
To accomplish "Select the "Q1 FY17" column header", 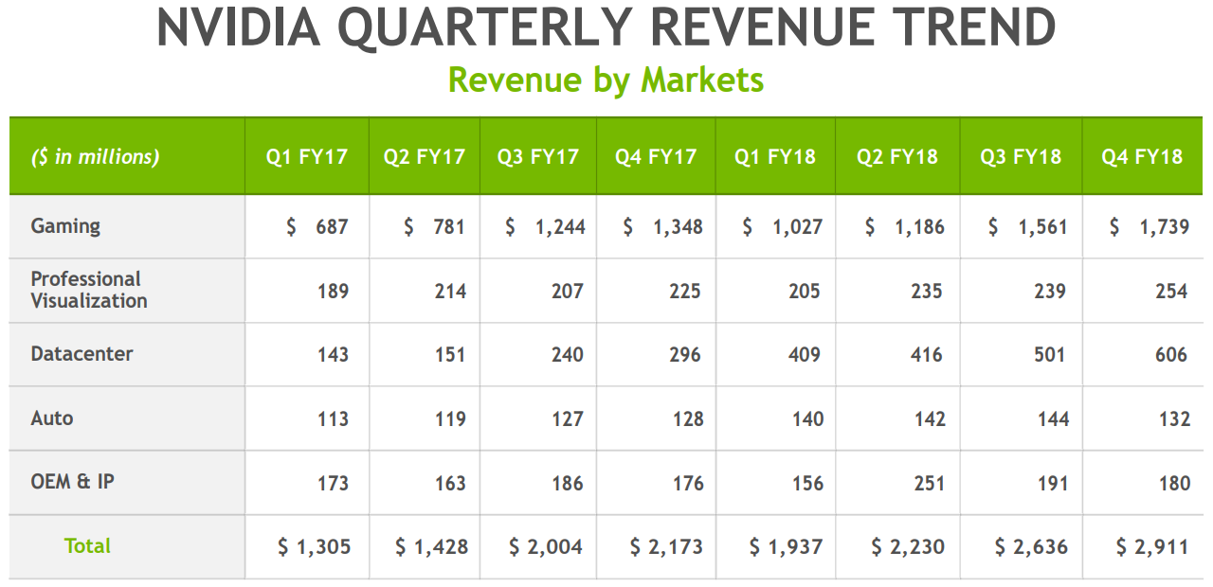I will click(307, 157).
